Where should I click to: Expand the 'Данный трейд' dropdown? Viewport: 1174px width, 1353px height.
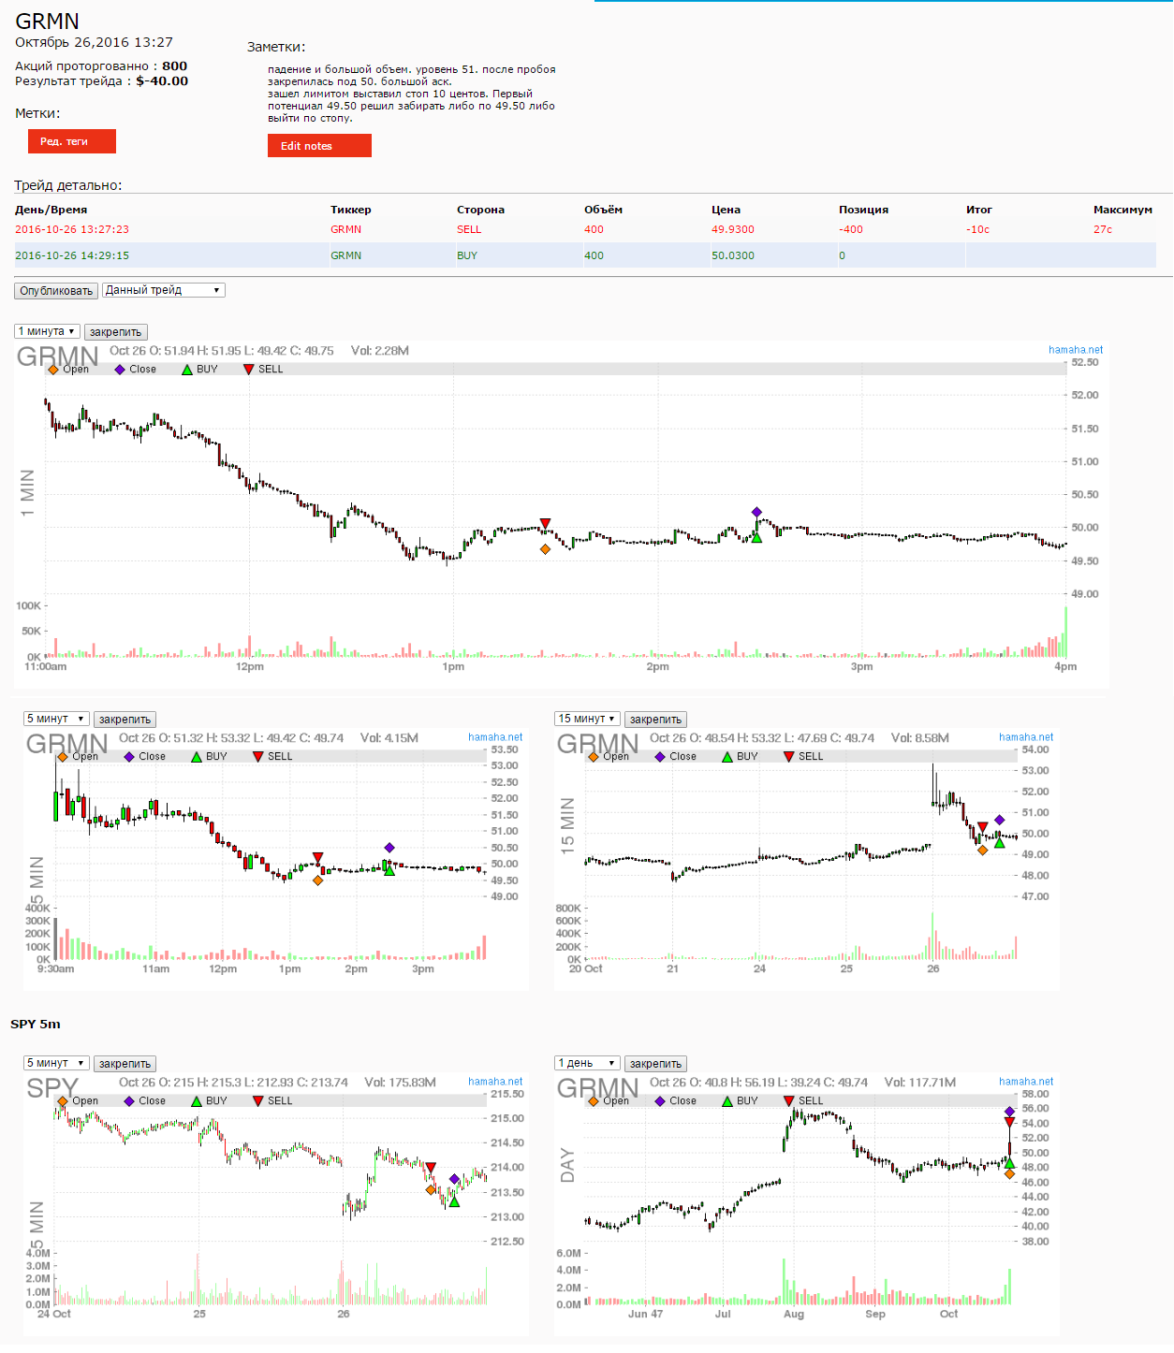163,290
